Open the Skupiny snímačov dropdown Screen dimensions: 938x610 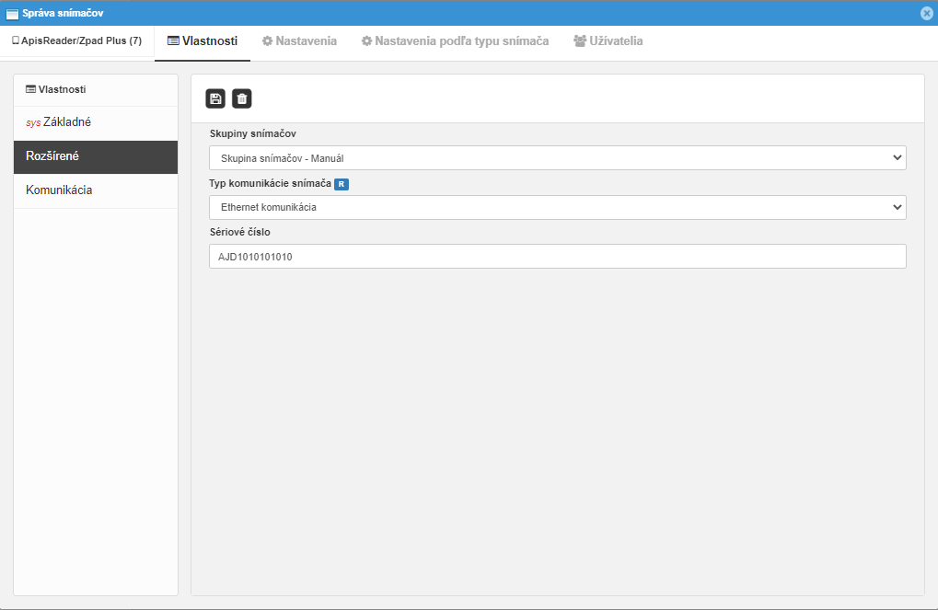point(558,158)
